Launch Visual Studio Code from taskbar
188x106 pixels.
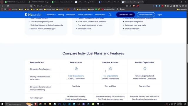[69, 104]
